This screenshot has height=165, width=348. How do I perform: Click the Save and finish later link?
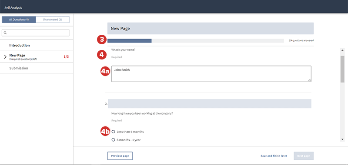tap(274, 156)
